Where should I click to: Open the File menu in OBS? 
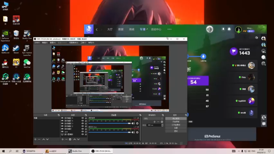tap(37, 42)
